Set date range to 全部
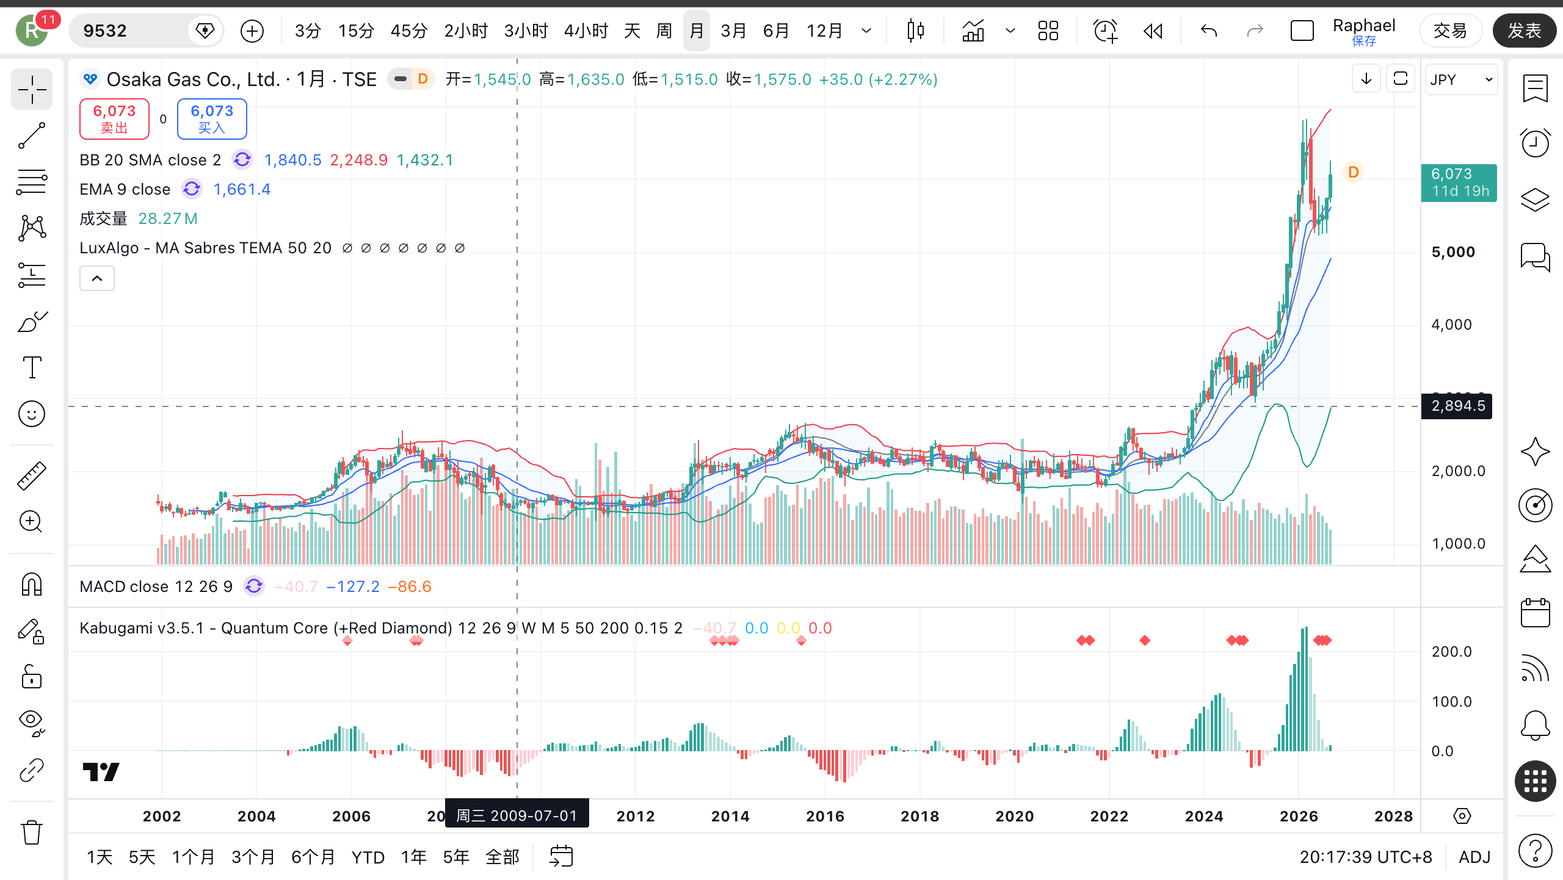 click(x=502, y=857)
